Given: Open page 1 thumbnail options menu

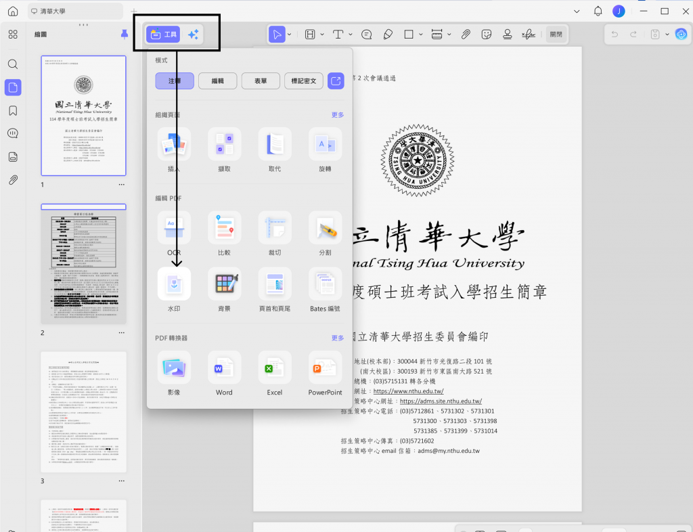Looking at the screenshot, I should [x=122, y=185].
